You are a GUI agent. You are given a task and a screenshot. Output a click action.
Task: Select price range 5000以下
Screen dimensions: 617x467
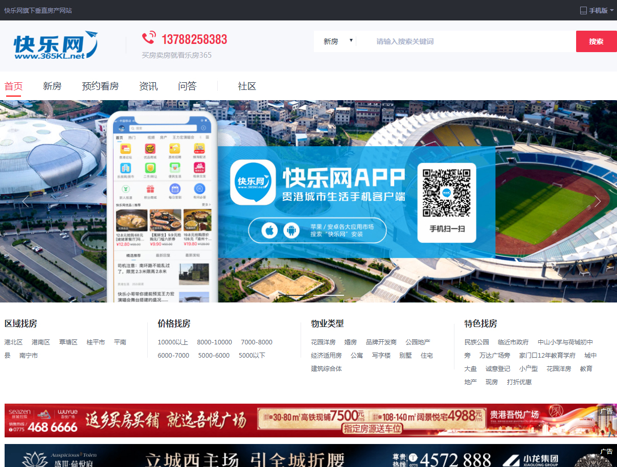(x=252, y=355)
